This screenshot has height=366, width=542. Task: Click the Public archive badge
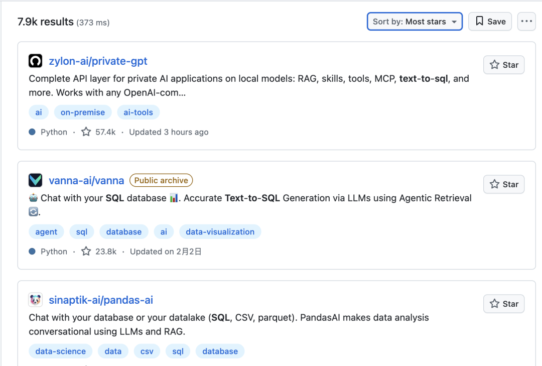161,180
